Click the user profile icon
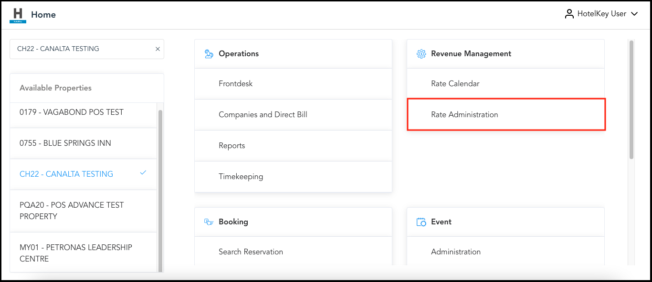The height and width of the screenshot is (282, 652). pos(569,14)
